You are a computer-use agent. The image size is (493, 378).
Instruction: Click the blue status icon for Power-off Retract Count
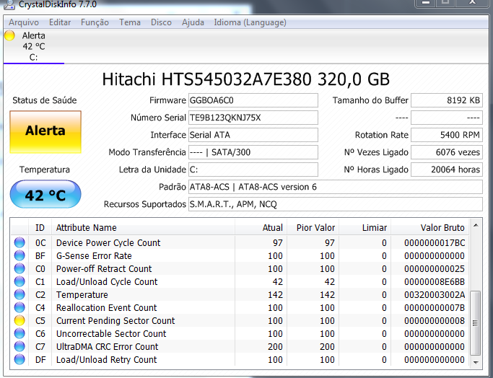(19, 268)
